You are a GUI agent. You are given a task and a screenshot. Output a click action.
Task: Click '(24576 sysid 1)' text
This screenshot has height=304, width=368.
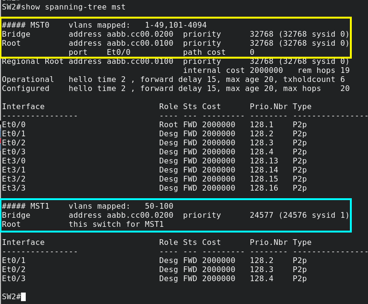click(314, 215)
